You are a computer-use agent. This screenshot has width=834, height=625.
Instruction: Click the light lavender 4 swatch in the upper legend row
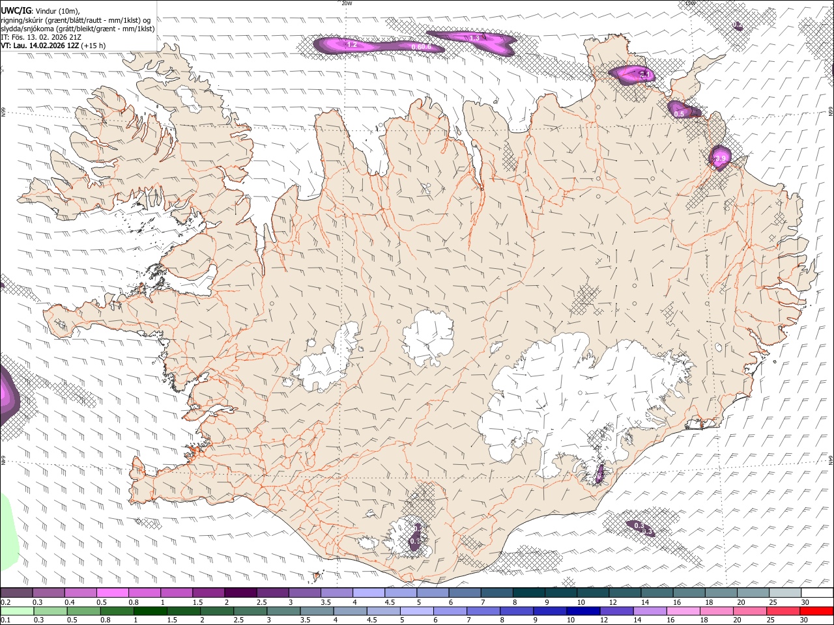tap(367, 592)
